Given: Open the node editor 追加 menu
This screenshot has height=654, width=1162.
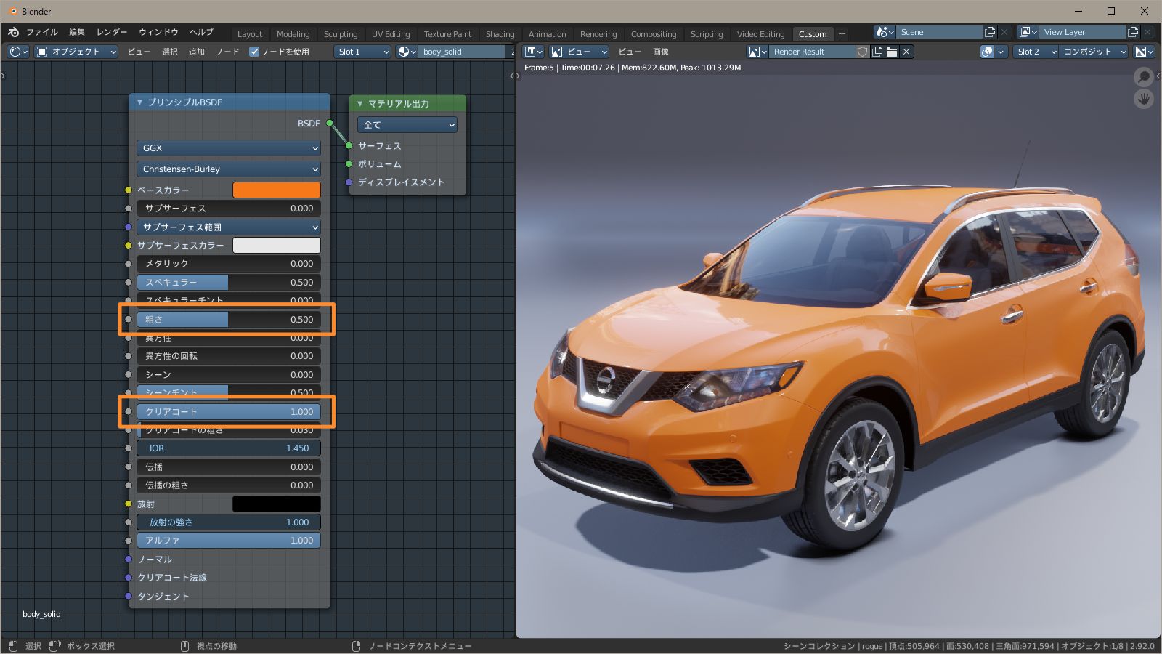Looking at the screenshot, I should pyautogui.click(x=197, y=52).
